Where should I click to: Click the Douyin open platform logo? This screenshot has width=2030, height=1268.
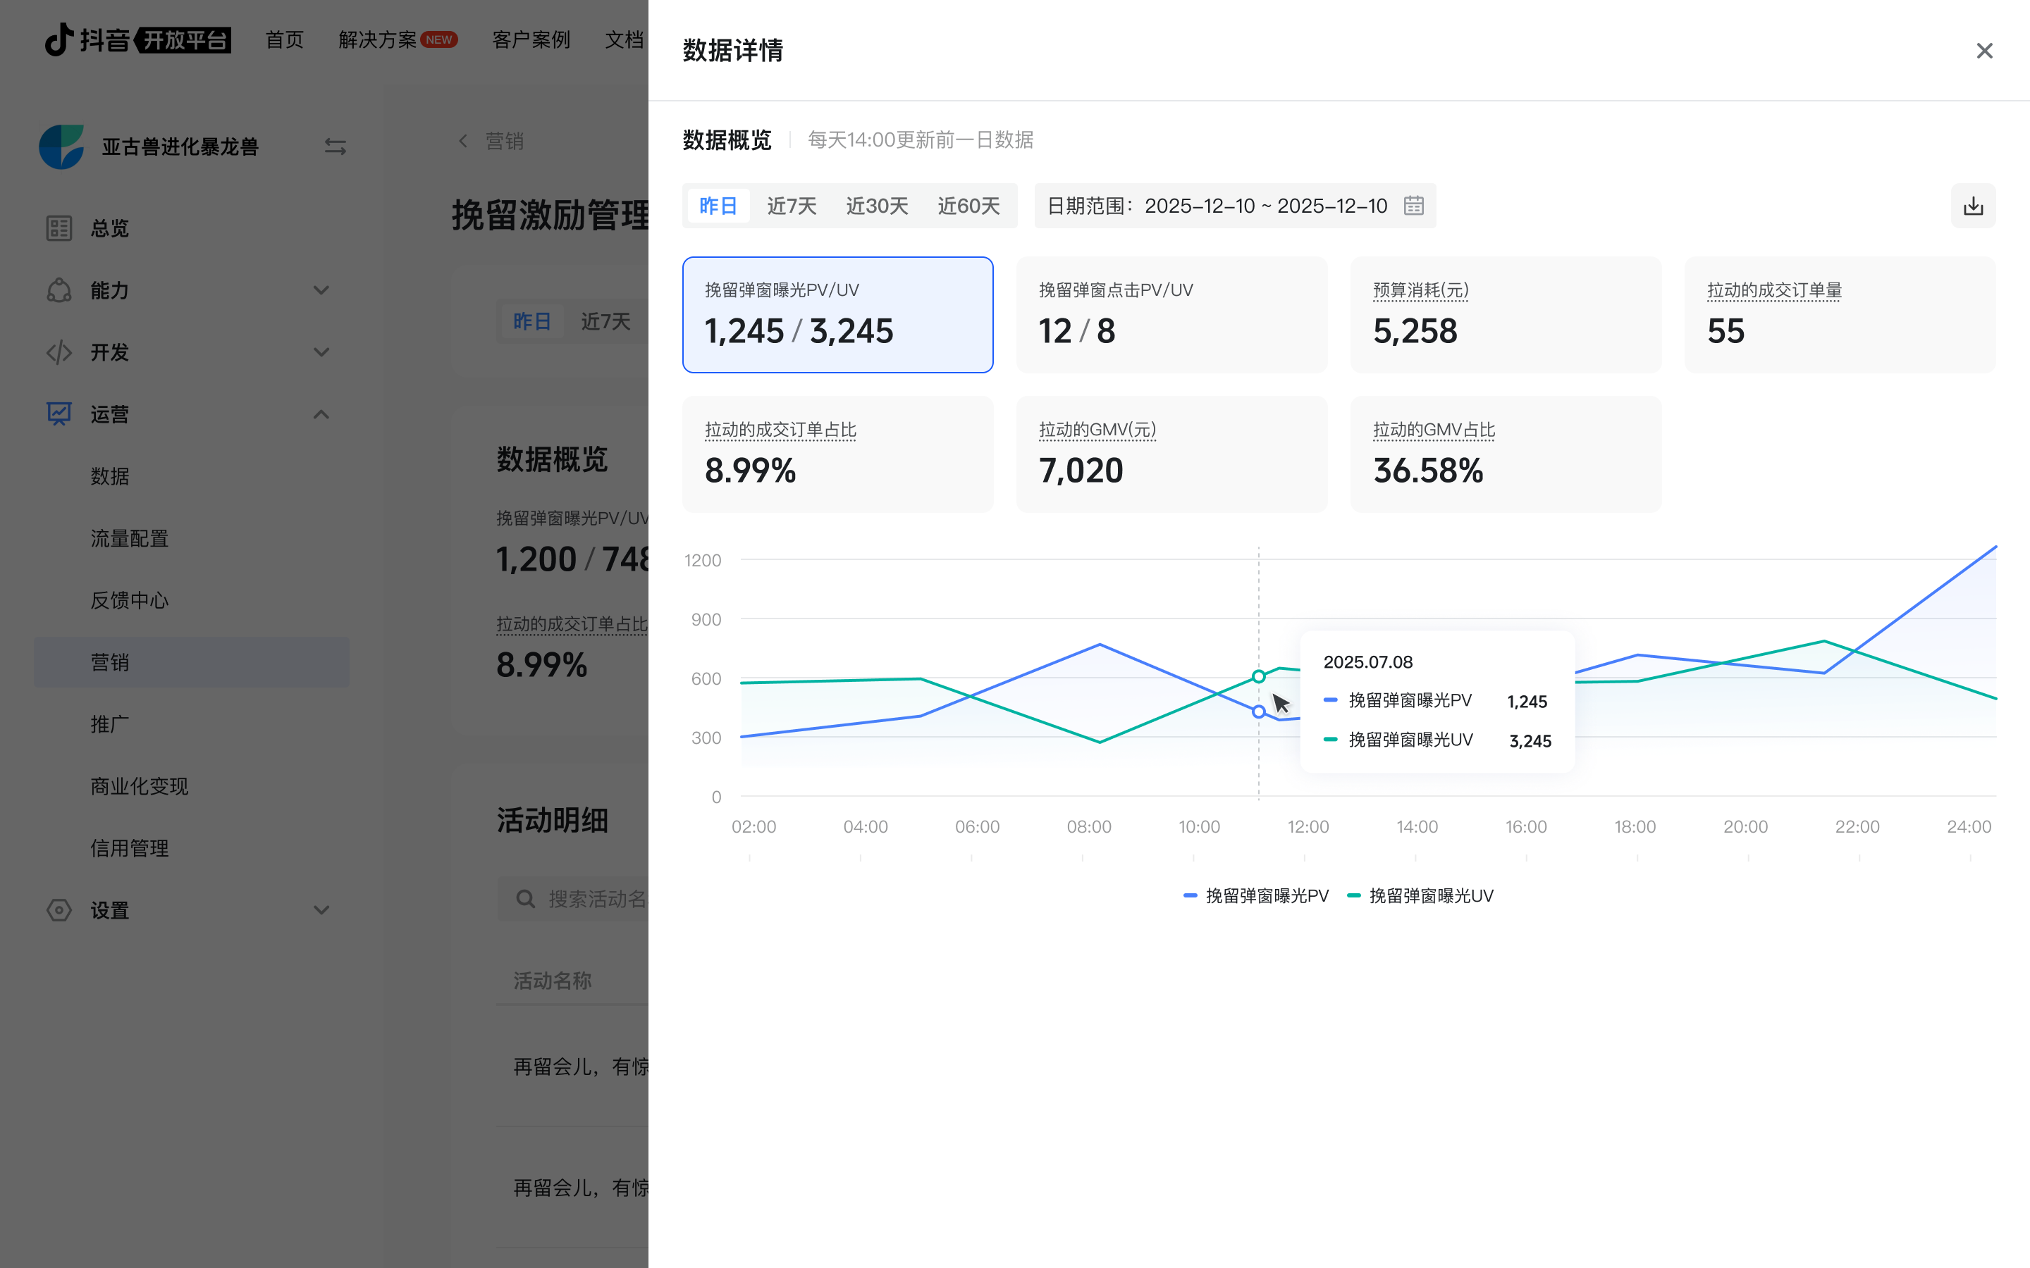pyautogui.click(x=137, y=39)
